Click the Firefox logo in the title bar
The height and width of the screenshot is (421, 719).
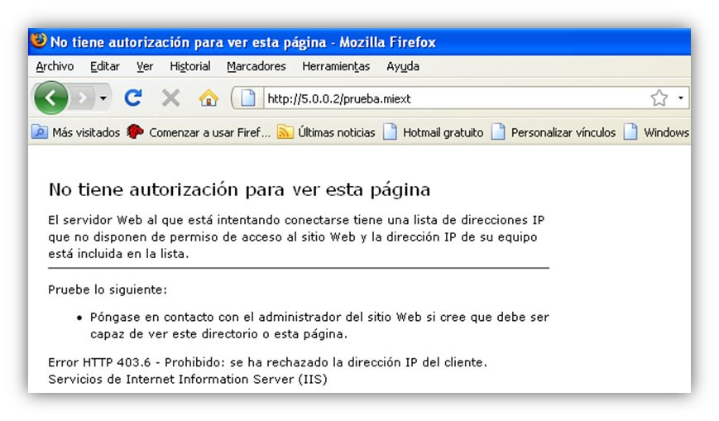(x=39, y=41)
